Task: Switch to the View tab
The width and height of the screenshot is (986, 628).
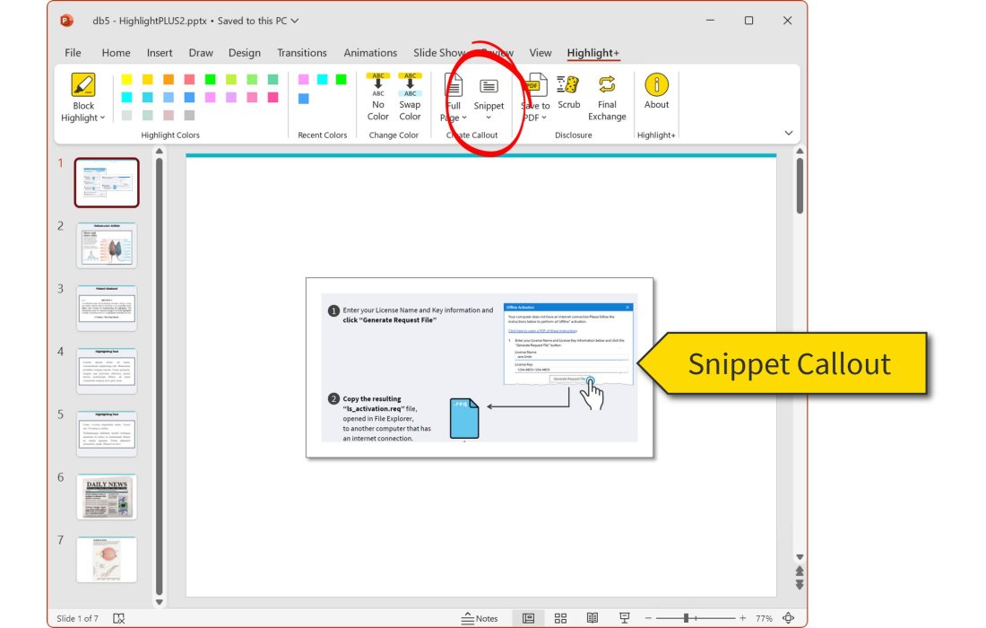Action: (541, 53)
